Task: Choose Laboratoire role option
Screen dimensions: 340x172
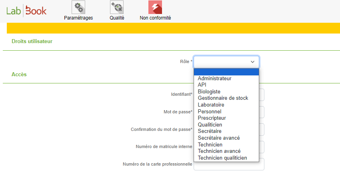Action: point(211,105)
